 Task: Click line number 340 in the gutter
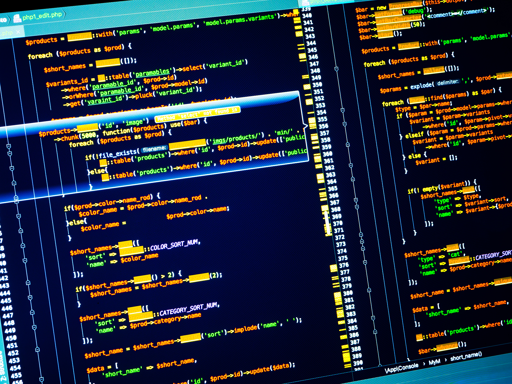[x=307, y=15]
